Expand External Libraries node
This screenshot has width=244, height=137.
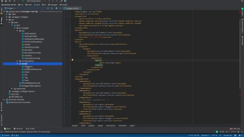click(x=4, y=100)
